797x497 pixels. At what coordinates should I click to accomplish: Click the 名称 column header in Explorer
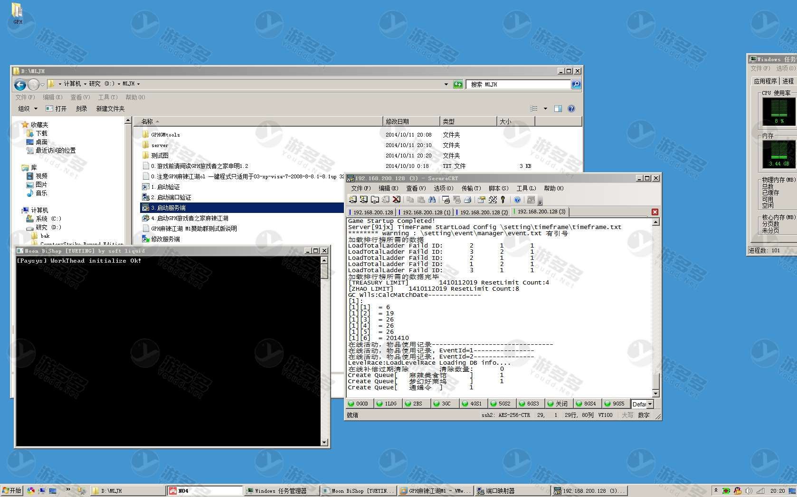point(258,121)
